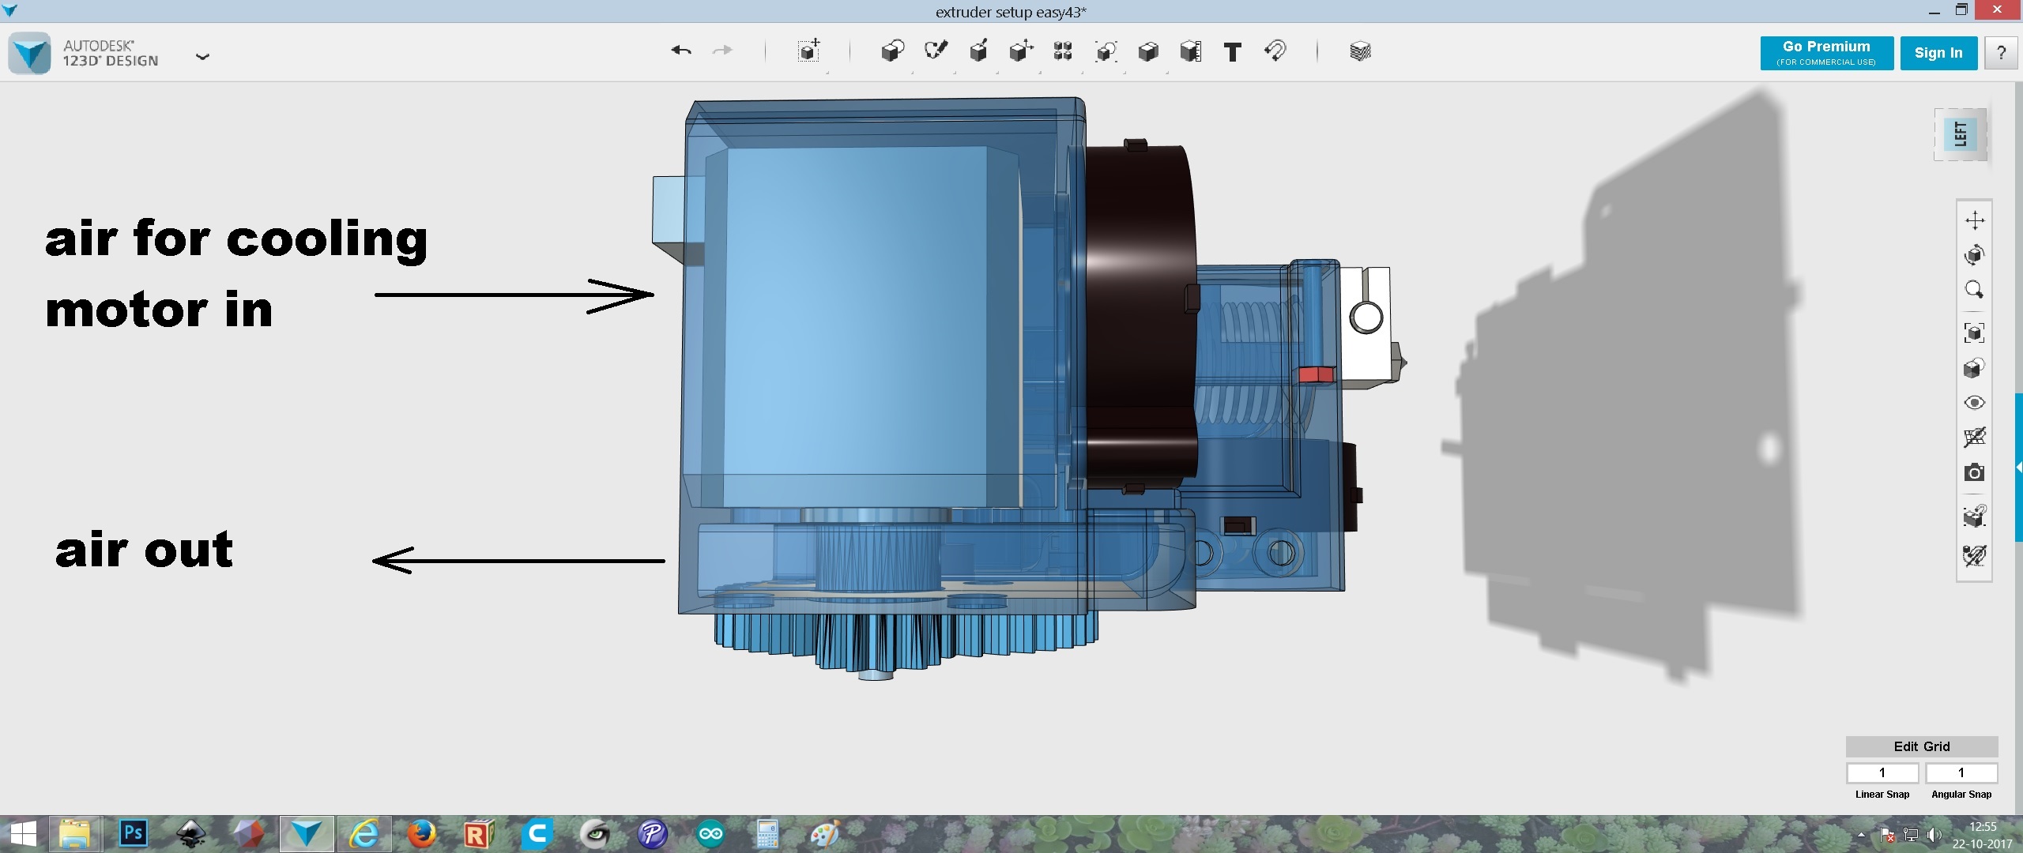Click the Linear Snap value field

[x=1882, y=772]
